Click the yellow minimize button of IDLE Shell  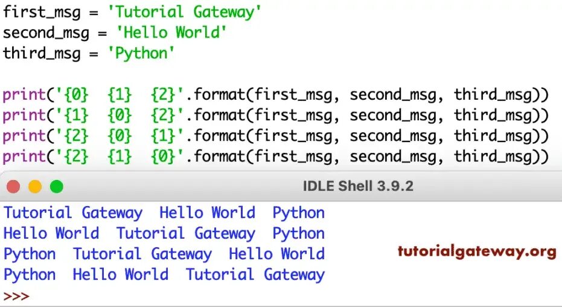tap(35, 187)
